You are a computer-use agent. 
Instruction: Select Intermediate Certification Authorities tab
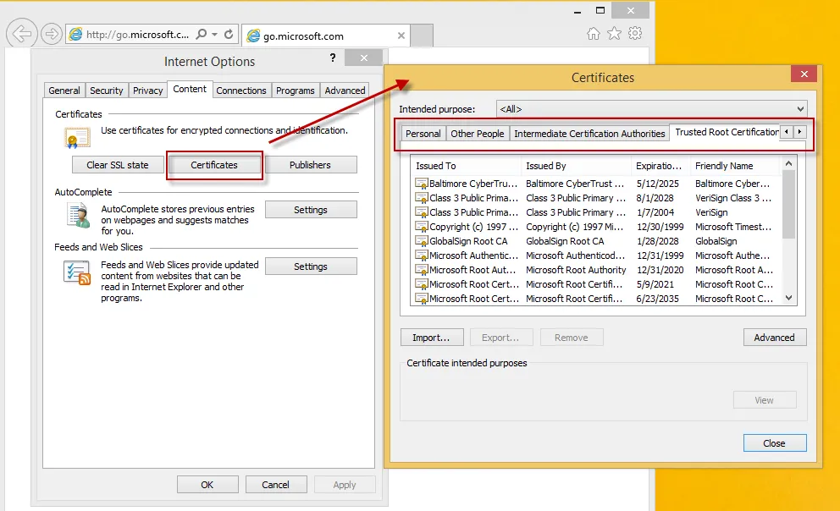[x=589, y=134]
